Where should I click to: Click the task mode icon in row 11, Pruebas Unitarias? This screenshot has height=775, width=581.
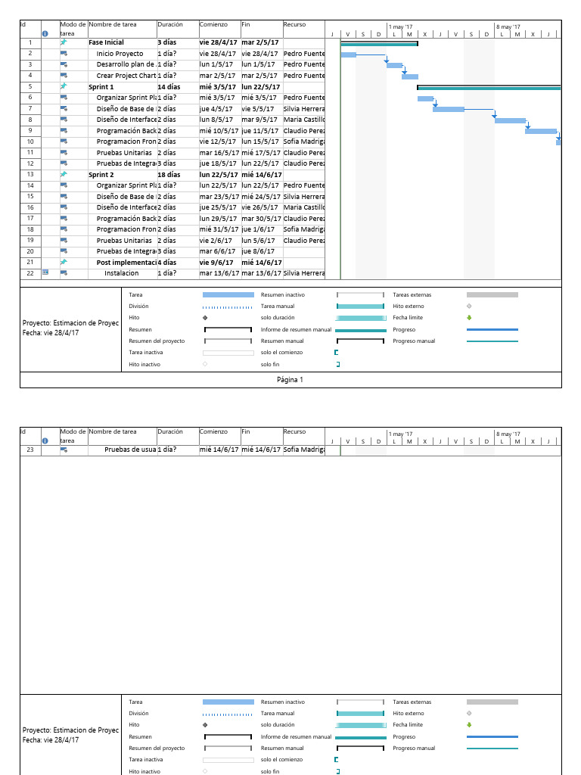click(x=64, y=152)
